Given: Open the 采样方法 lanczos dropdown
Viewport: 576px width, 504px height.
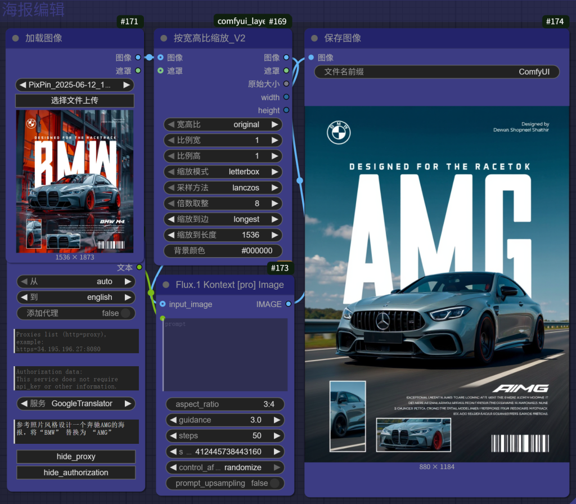Looking at the screenshot, I should (223, 187).
